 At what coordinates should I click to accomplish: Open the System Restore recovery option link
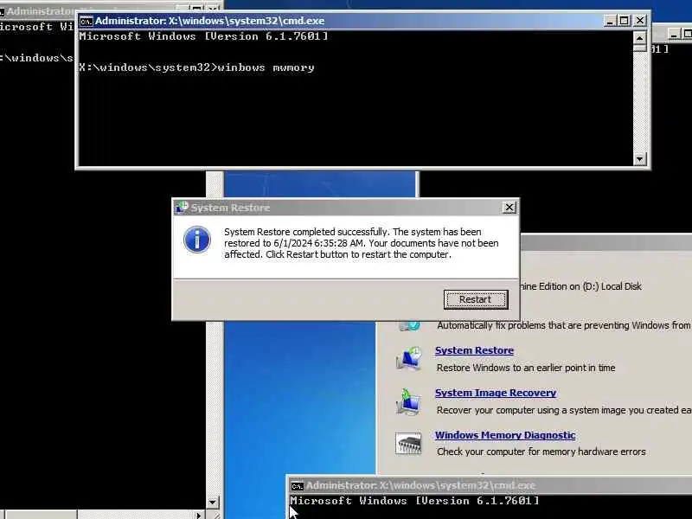pos(474,350)
